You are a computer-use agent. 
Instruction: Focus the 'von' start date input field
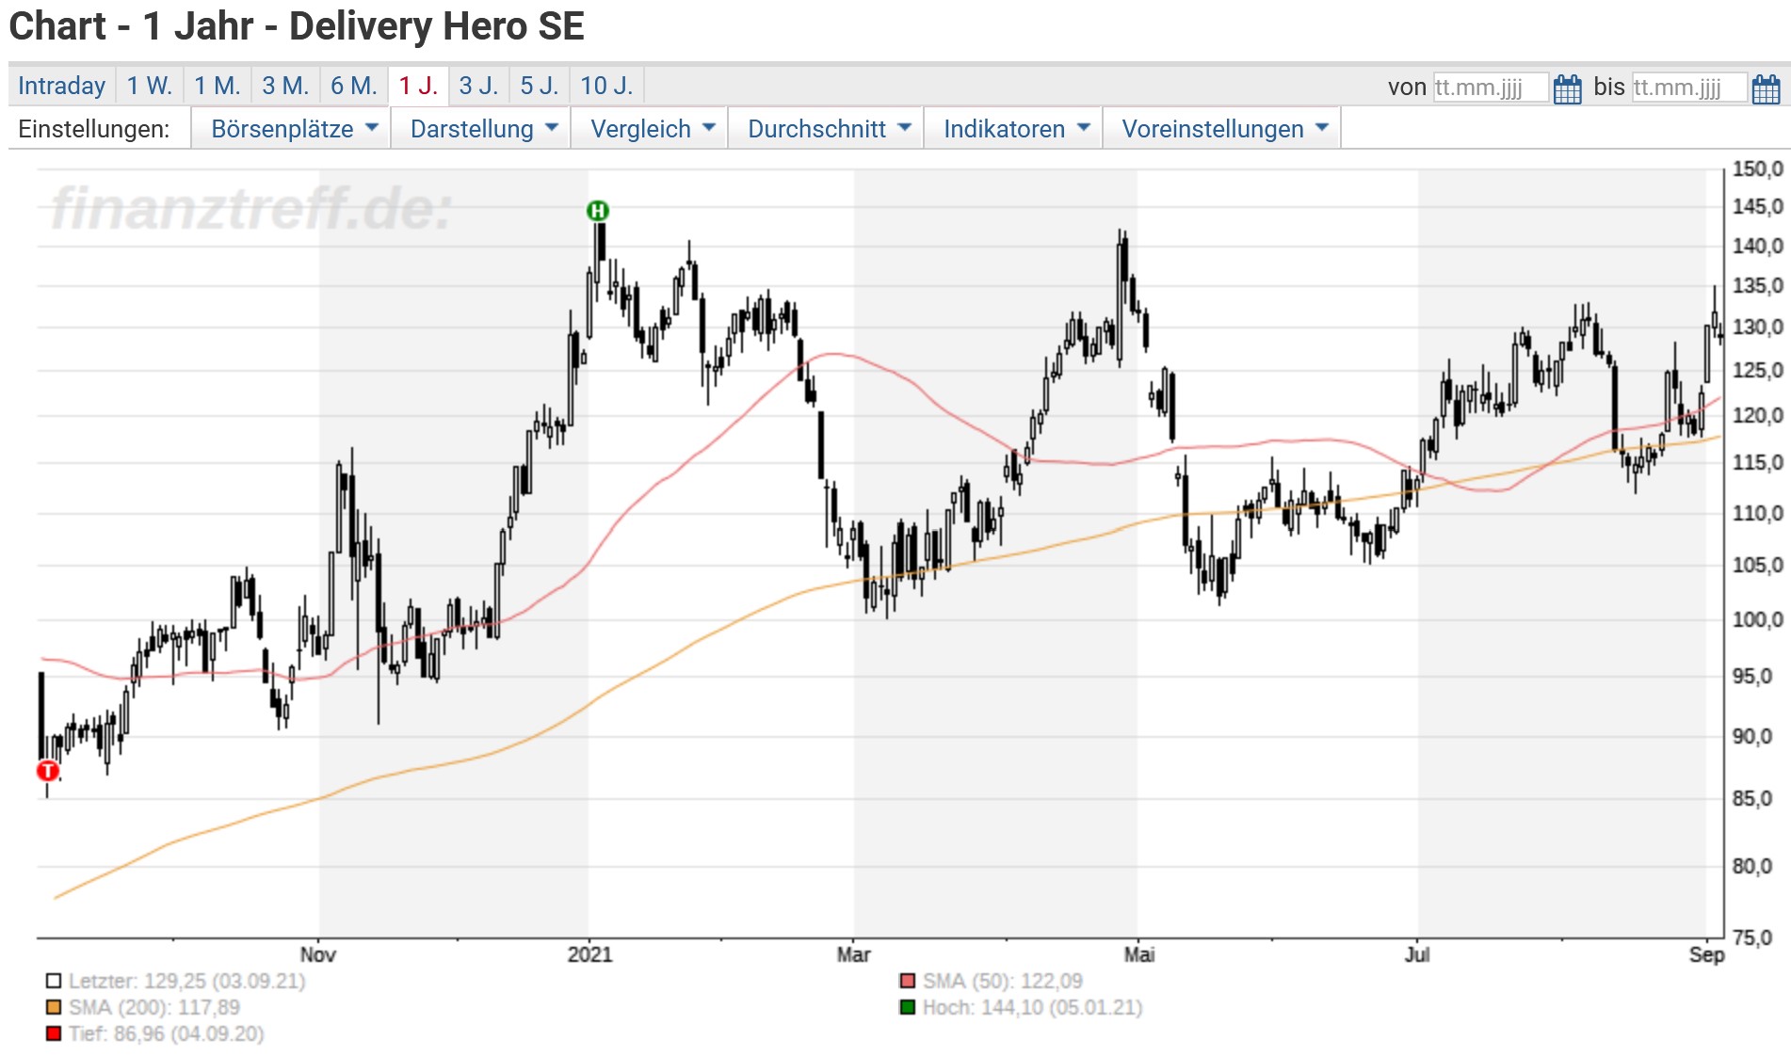1491,88
